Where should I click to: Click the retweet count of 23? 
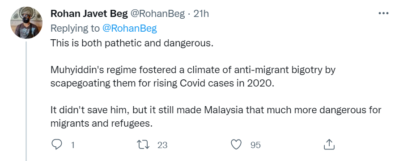(162, 145)
